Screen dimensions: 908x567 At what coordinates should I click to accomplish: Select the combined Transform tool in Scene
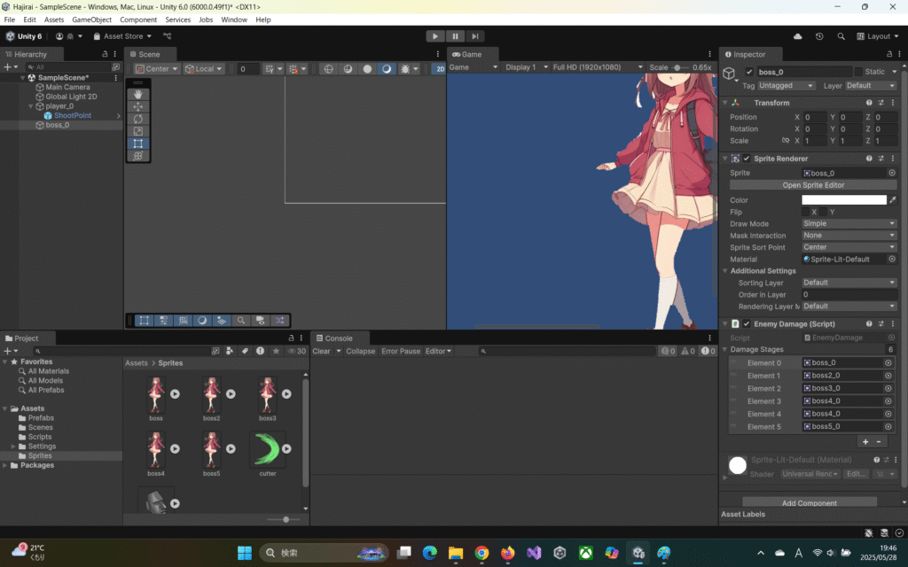coord(137,156)
